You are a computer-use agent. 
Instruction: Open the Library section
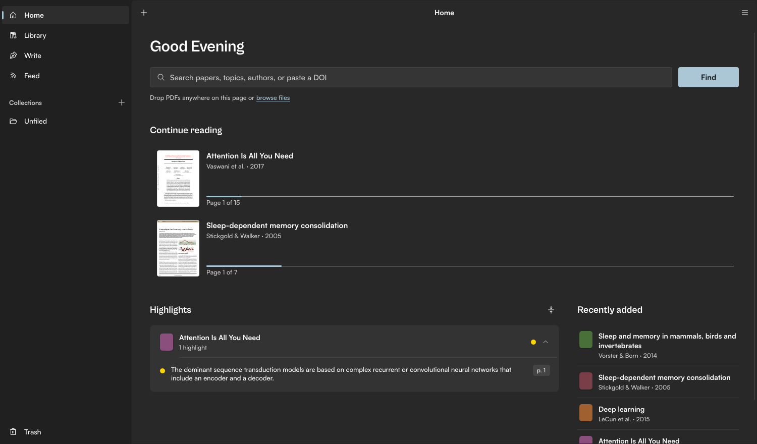[x=66, y=35]
